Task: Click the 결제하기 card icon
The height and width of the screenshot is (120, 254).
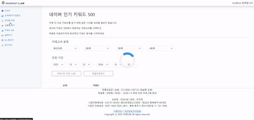Action: 2,35
